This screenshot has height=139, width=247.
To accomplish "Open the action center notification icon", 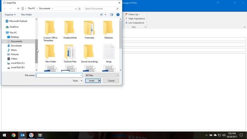I will [241, 135].
